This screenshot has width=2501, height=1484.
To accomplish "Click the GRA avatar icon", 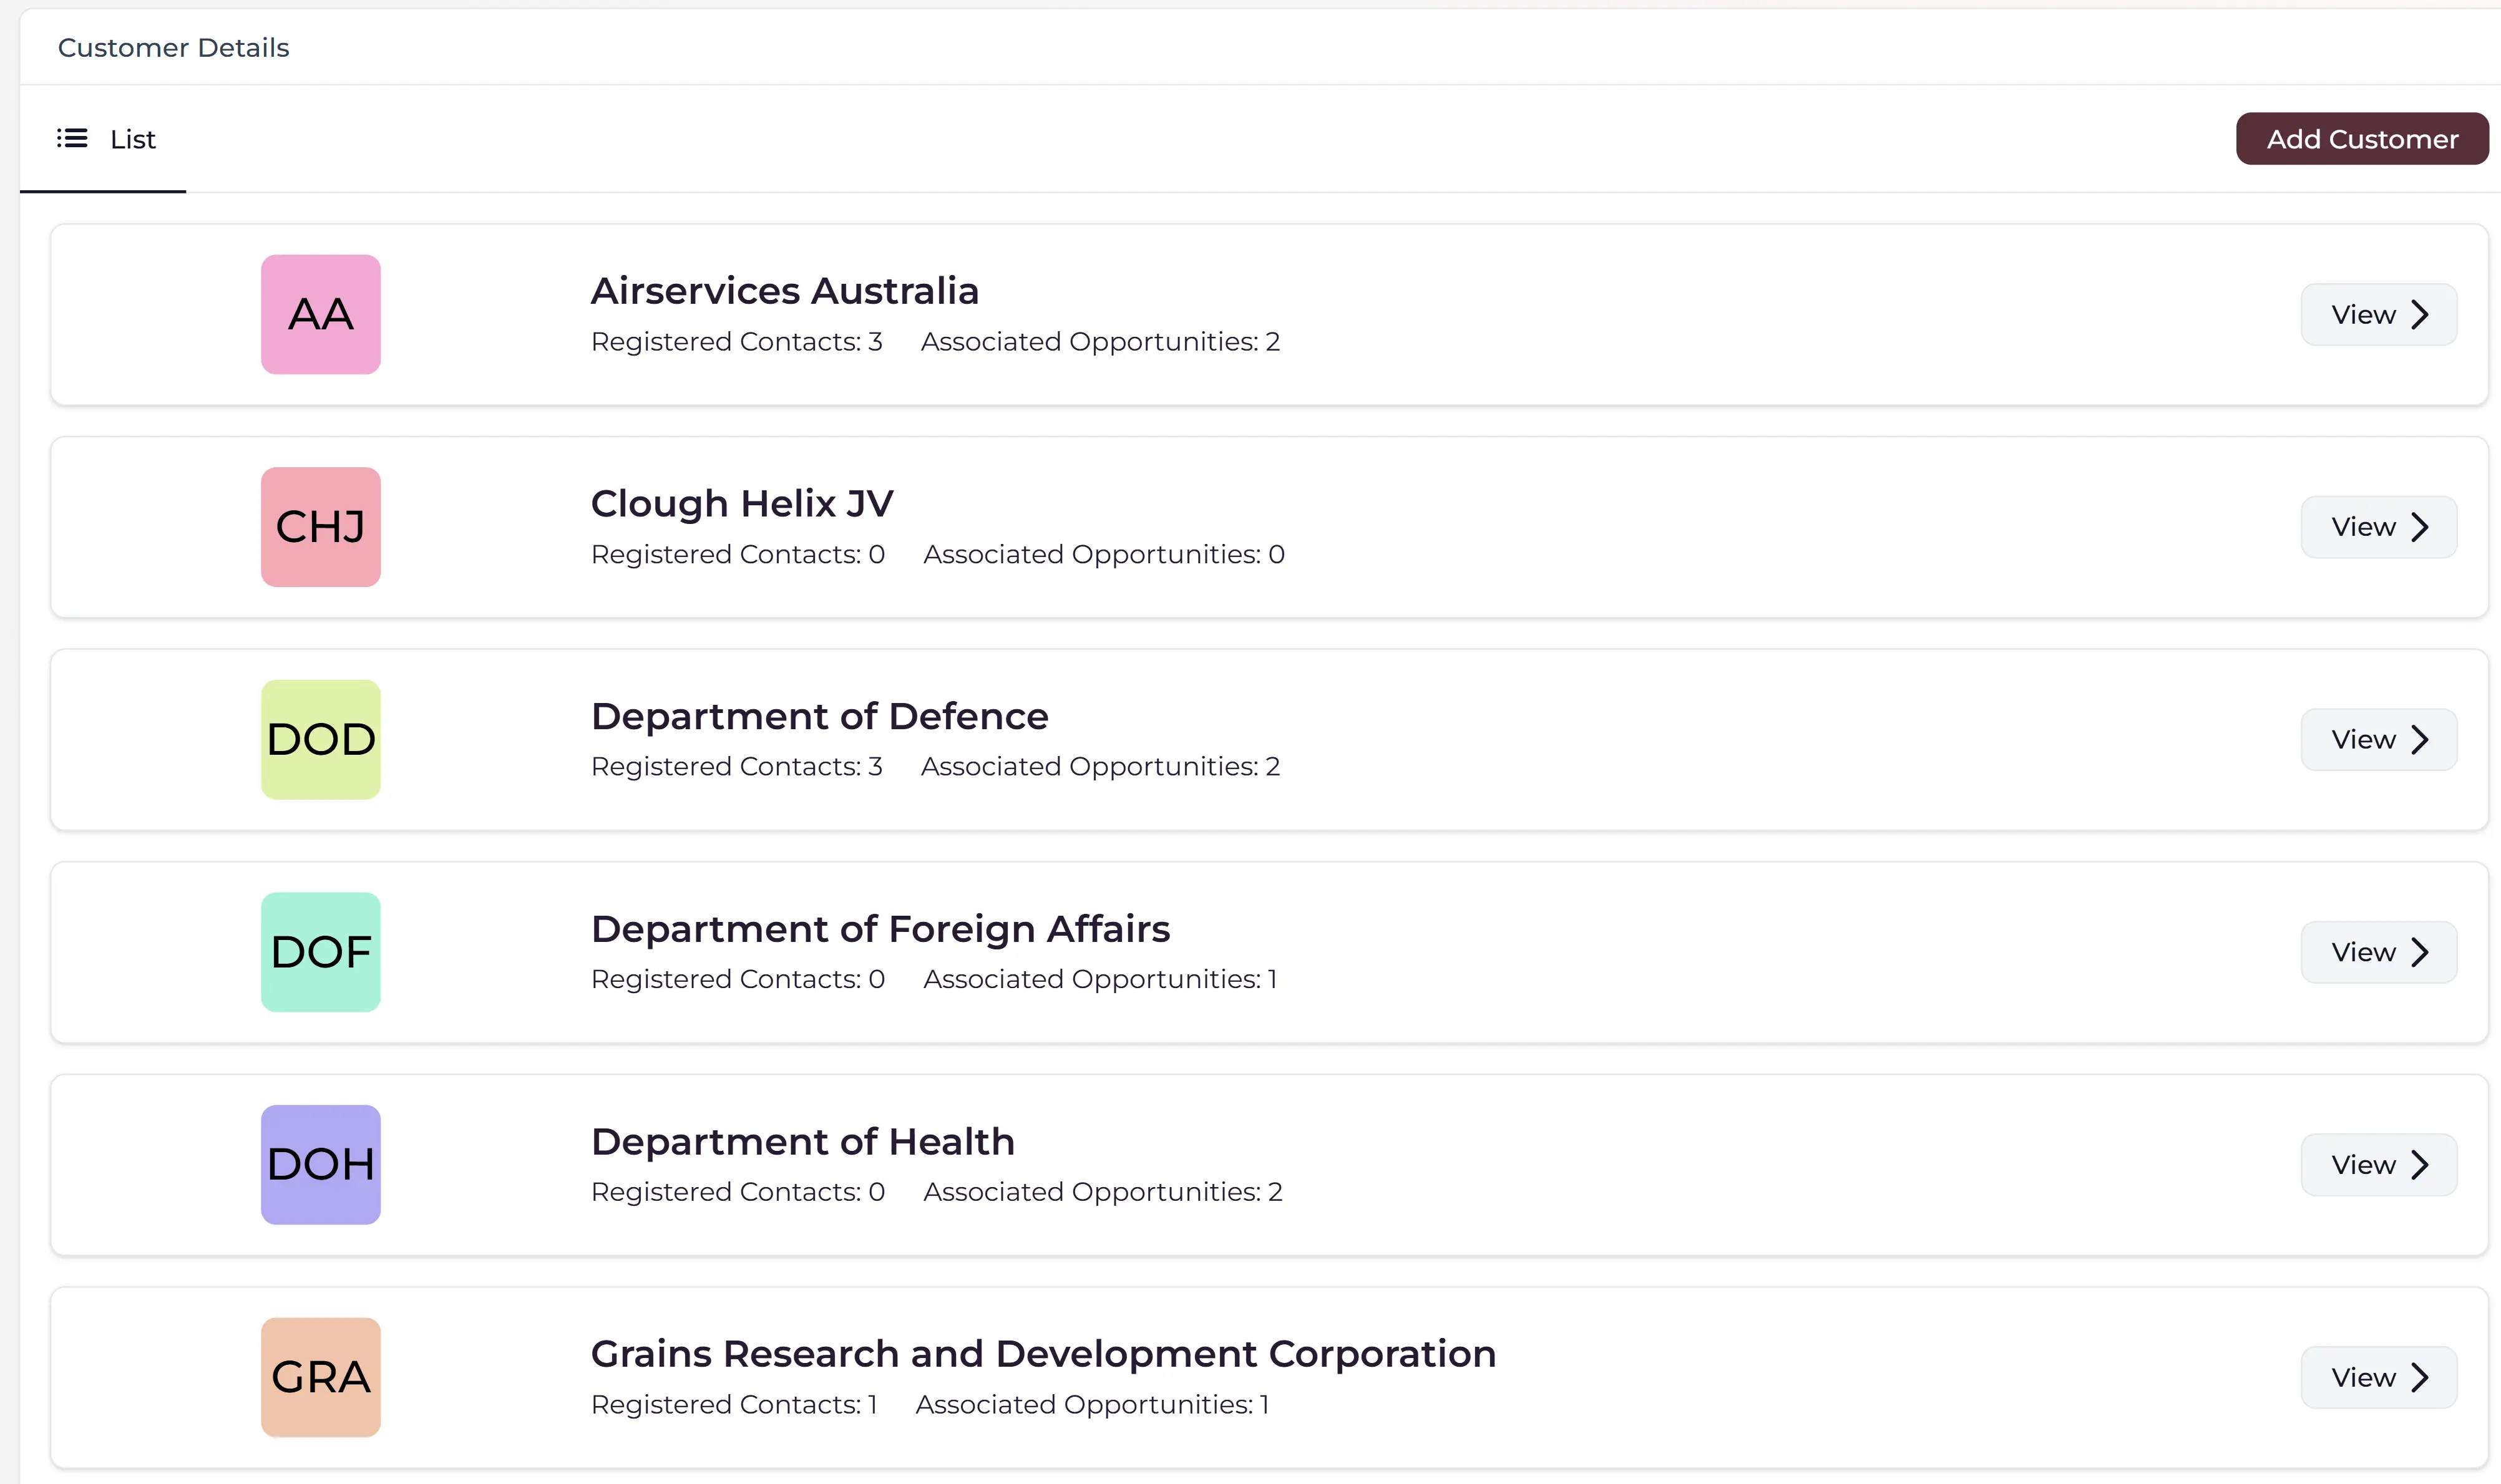I will (320, 1377).
